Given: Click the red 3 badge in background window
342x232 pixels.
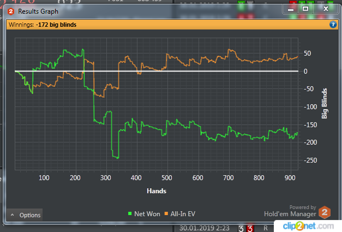Looking at the screenshot, I should point(250,228).
